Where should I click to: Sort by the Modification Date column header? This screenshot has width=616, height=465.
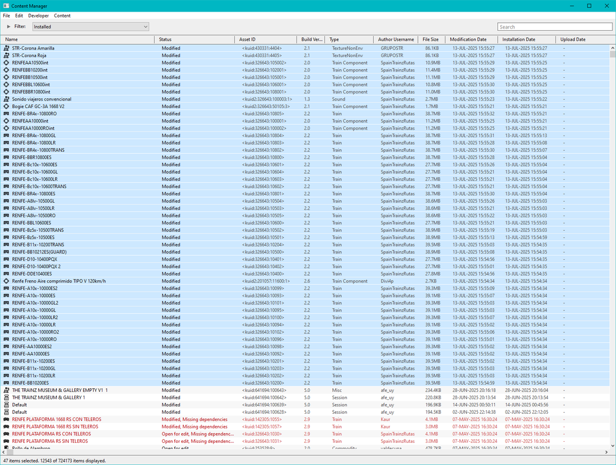tap(471, 40)
